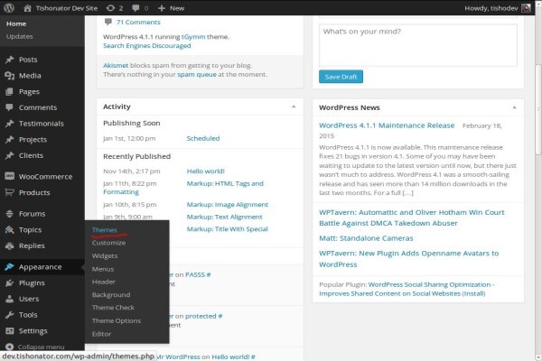Click the Products cart icon
542x361 pixels.
9,192
